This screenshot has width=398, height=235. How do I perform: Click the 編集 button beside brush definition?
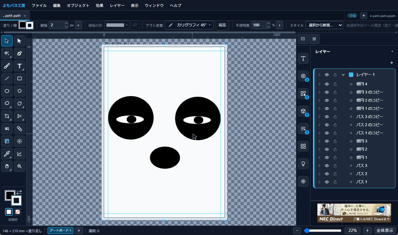(222, 25)
